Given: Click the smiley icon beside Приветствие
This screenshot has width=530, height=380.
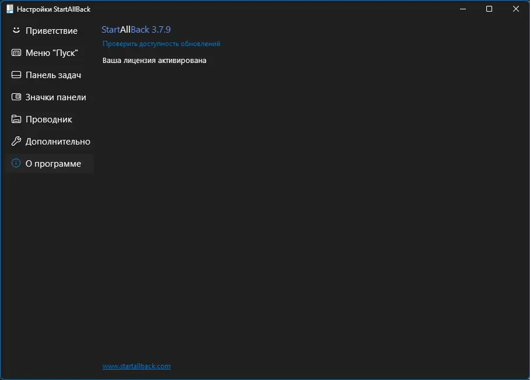Looking at the screenshot, I should (x=16, y=30).
